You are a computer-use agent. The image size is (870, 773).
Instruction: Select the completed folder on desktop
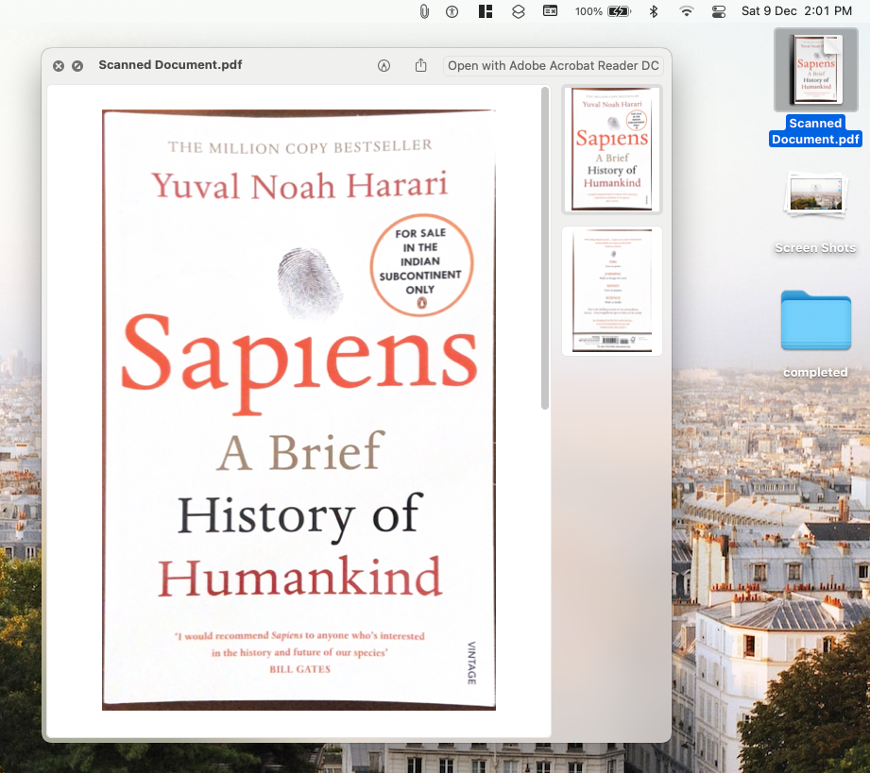[x=815, y=322]
